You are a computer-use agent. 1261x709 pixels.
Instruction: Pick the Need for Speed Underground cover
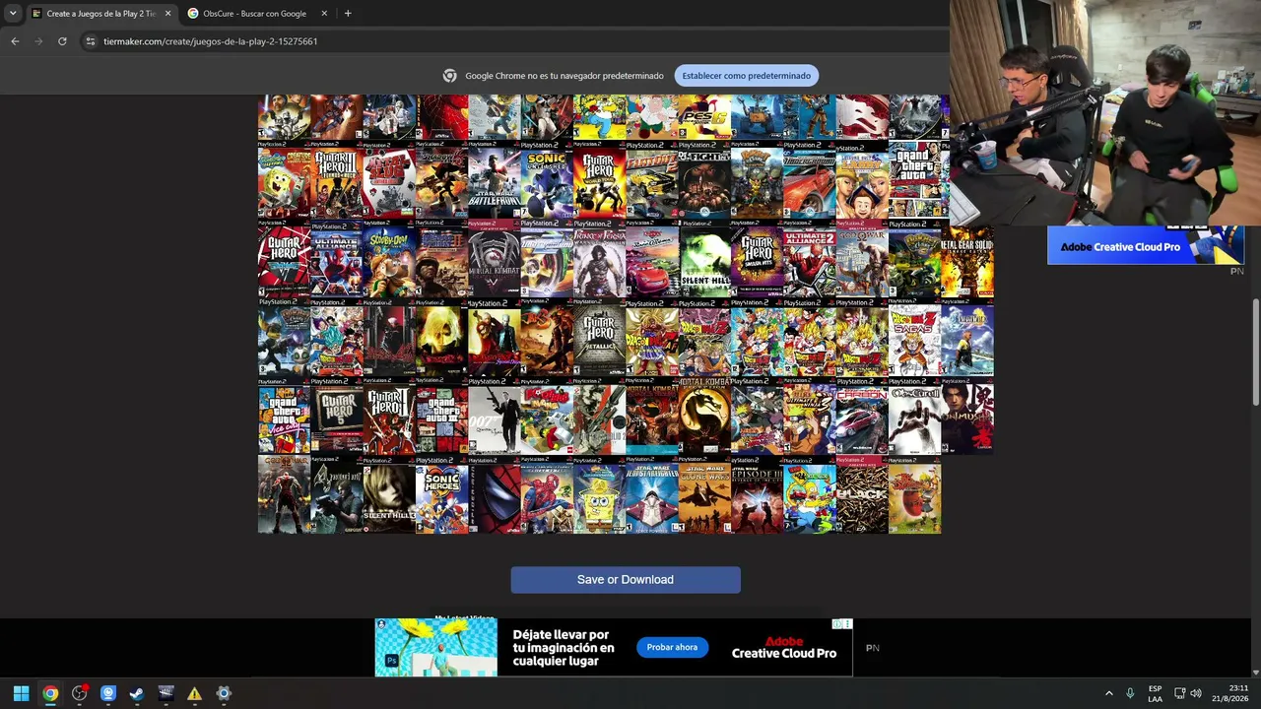(810, 179)
